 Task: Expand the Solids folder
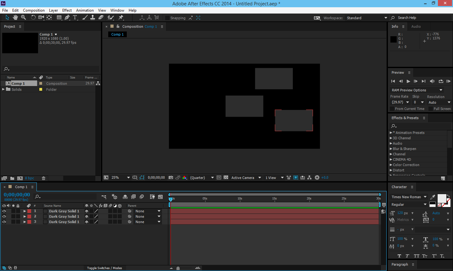pos(3,89)
